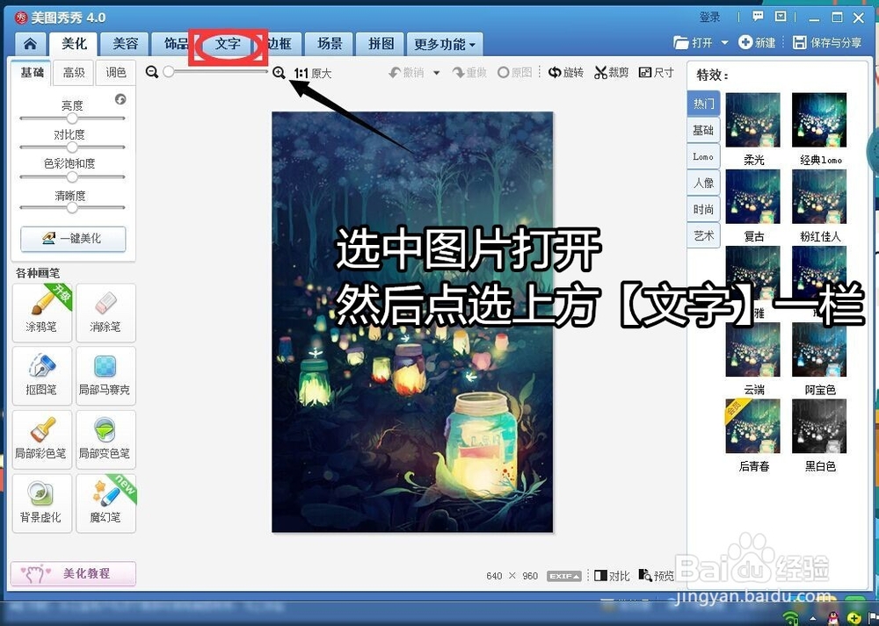Select the 时尚 fashion effects category

click(703, 210)
